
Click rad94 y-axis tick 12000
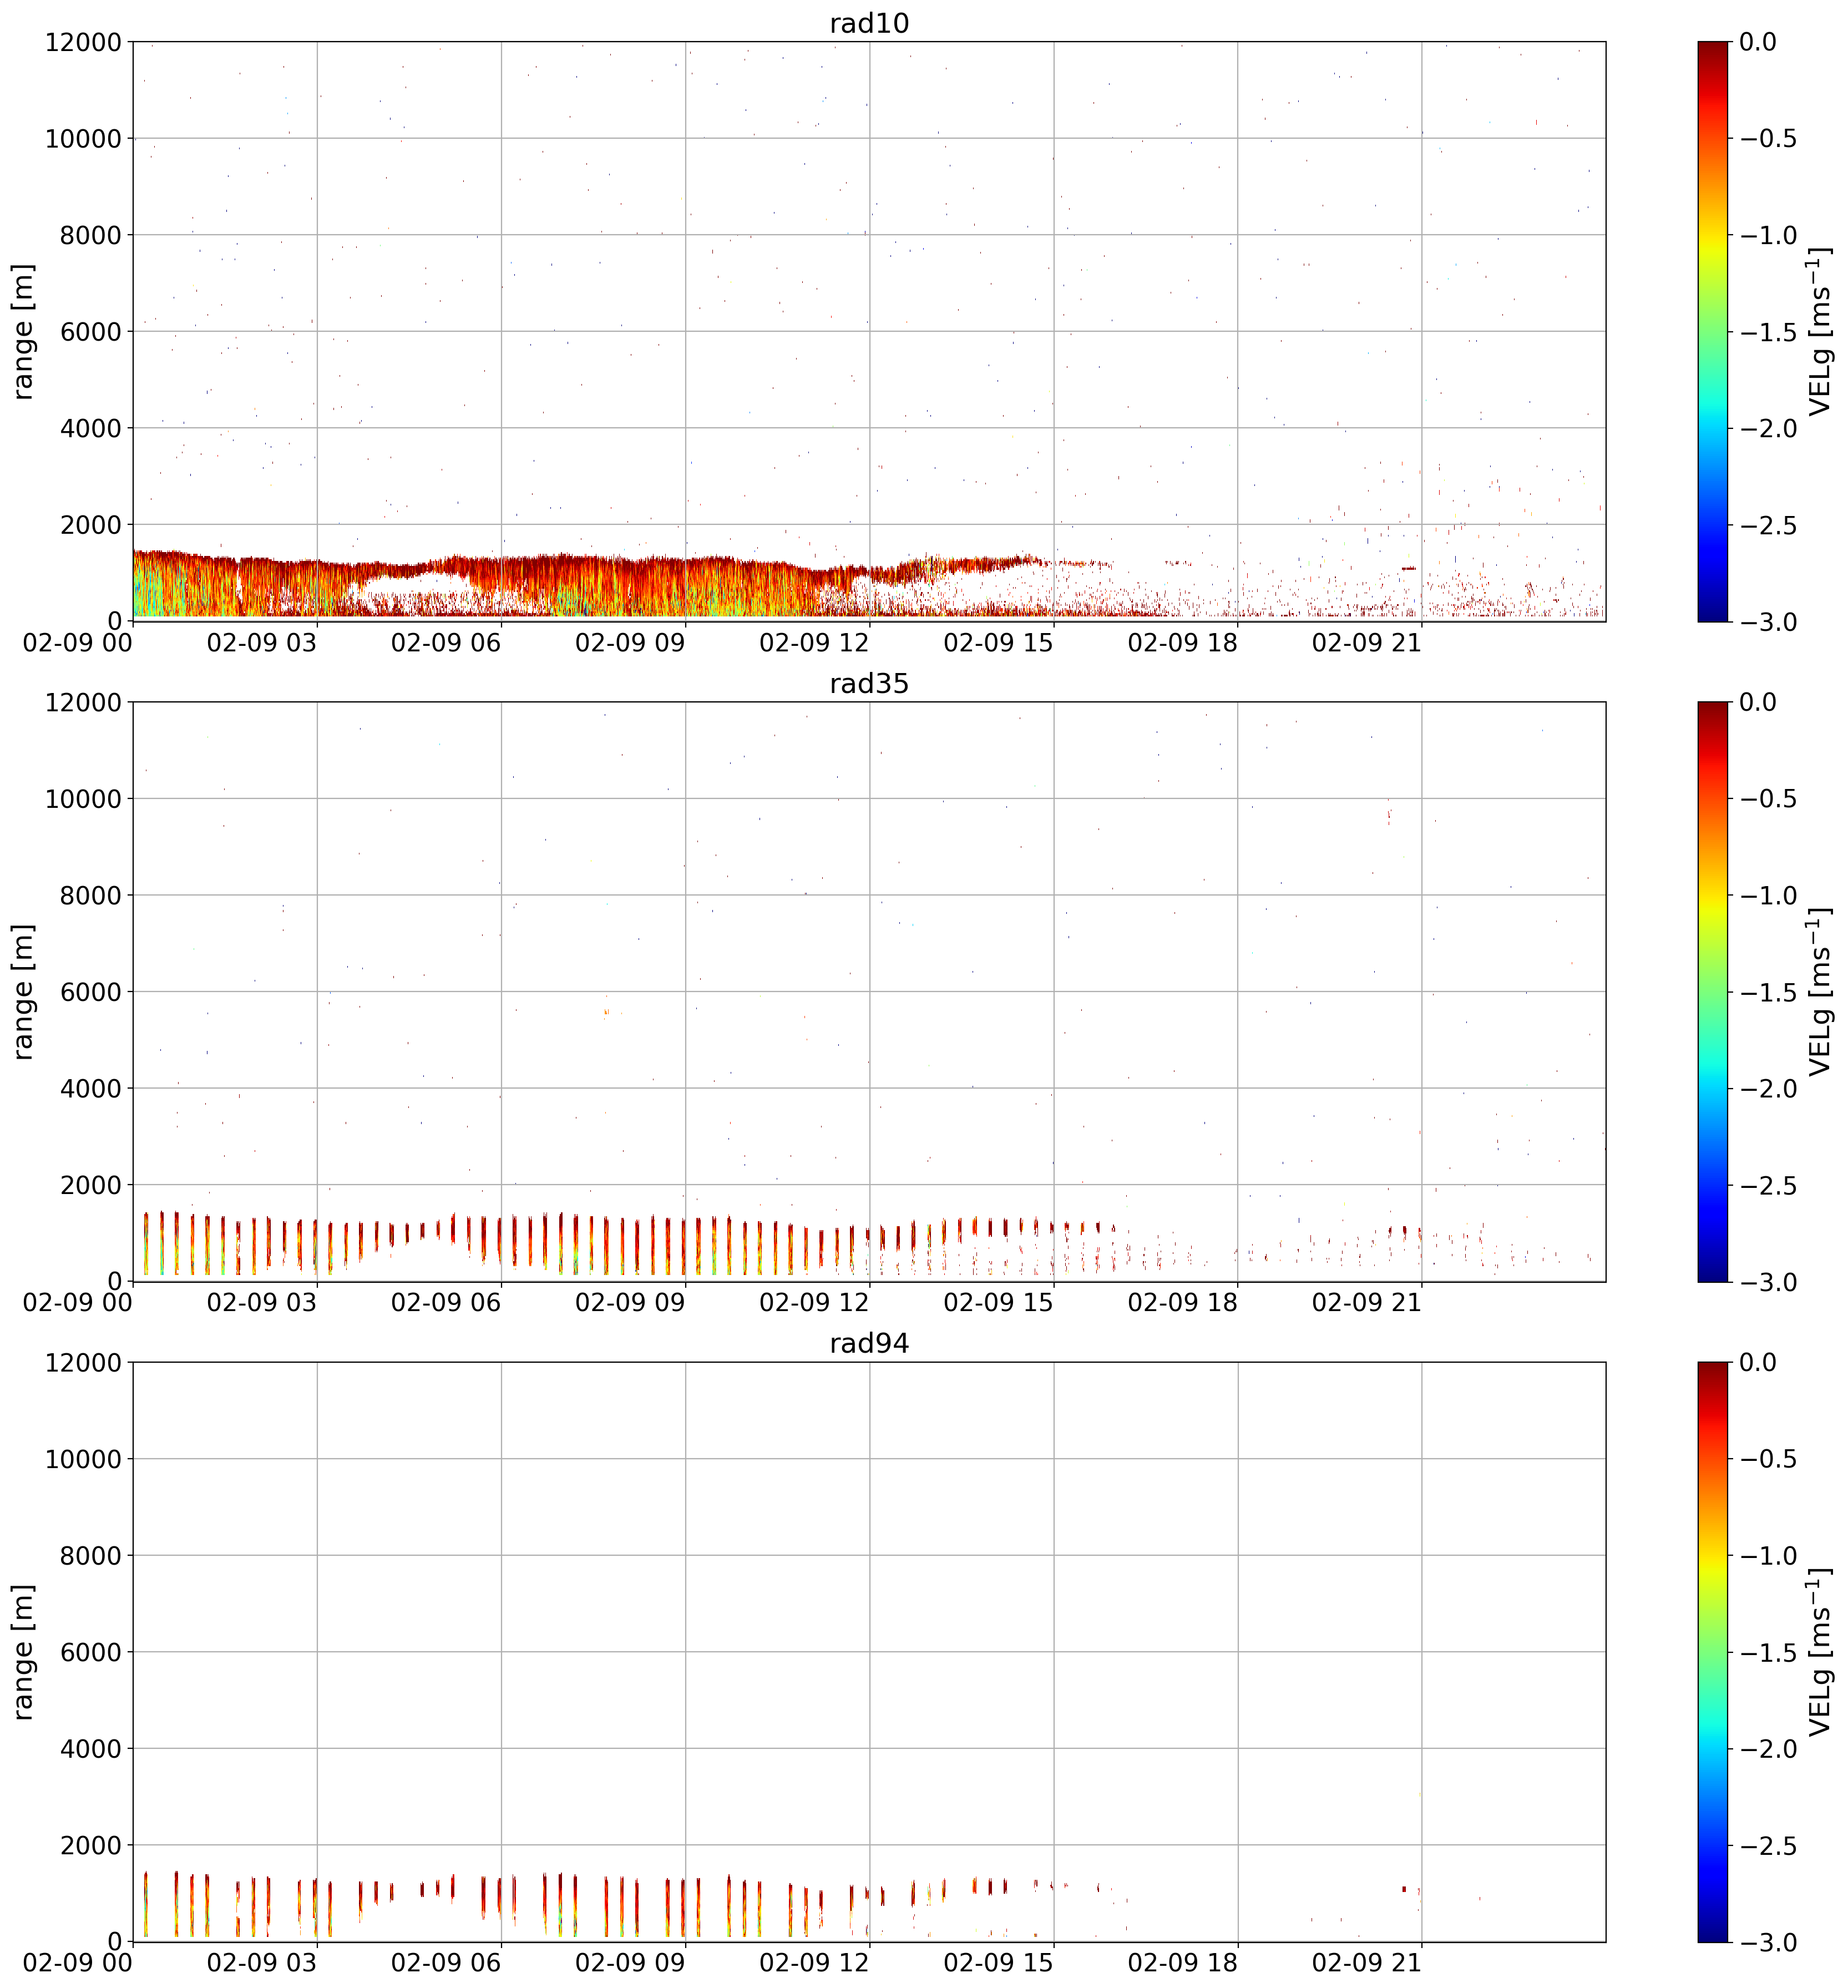coord(83,1362)
